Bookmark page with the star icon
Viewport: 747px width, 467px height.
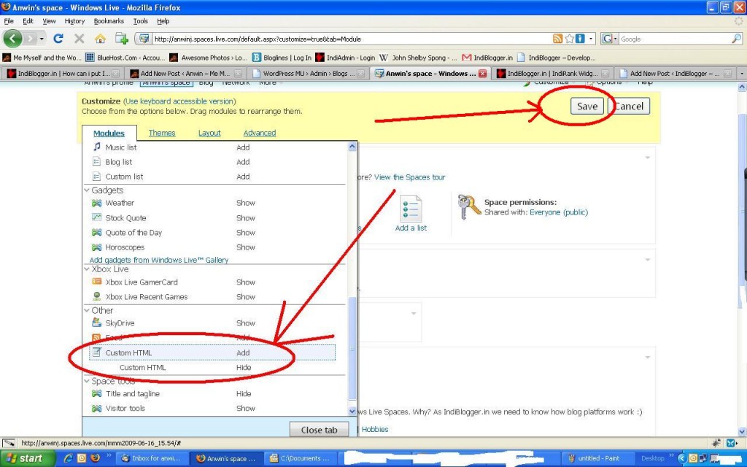pyautogui.click(x=569, y=39)
